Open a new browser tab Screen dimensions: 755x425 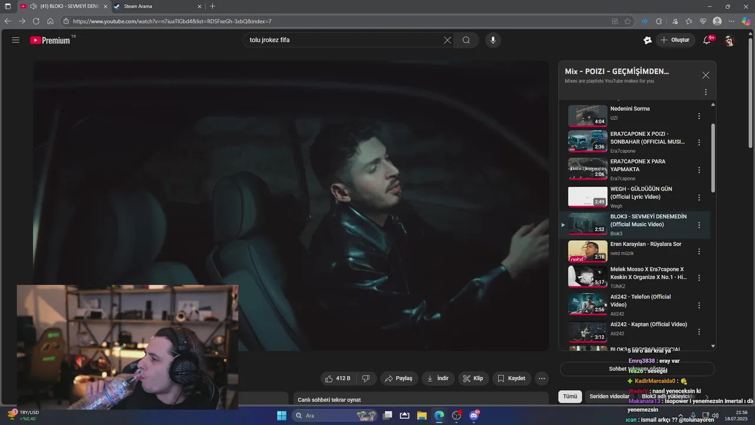point(212,6)
